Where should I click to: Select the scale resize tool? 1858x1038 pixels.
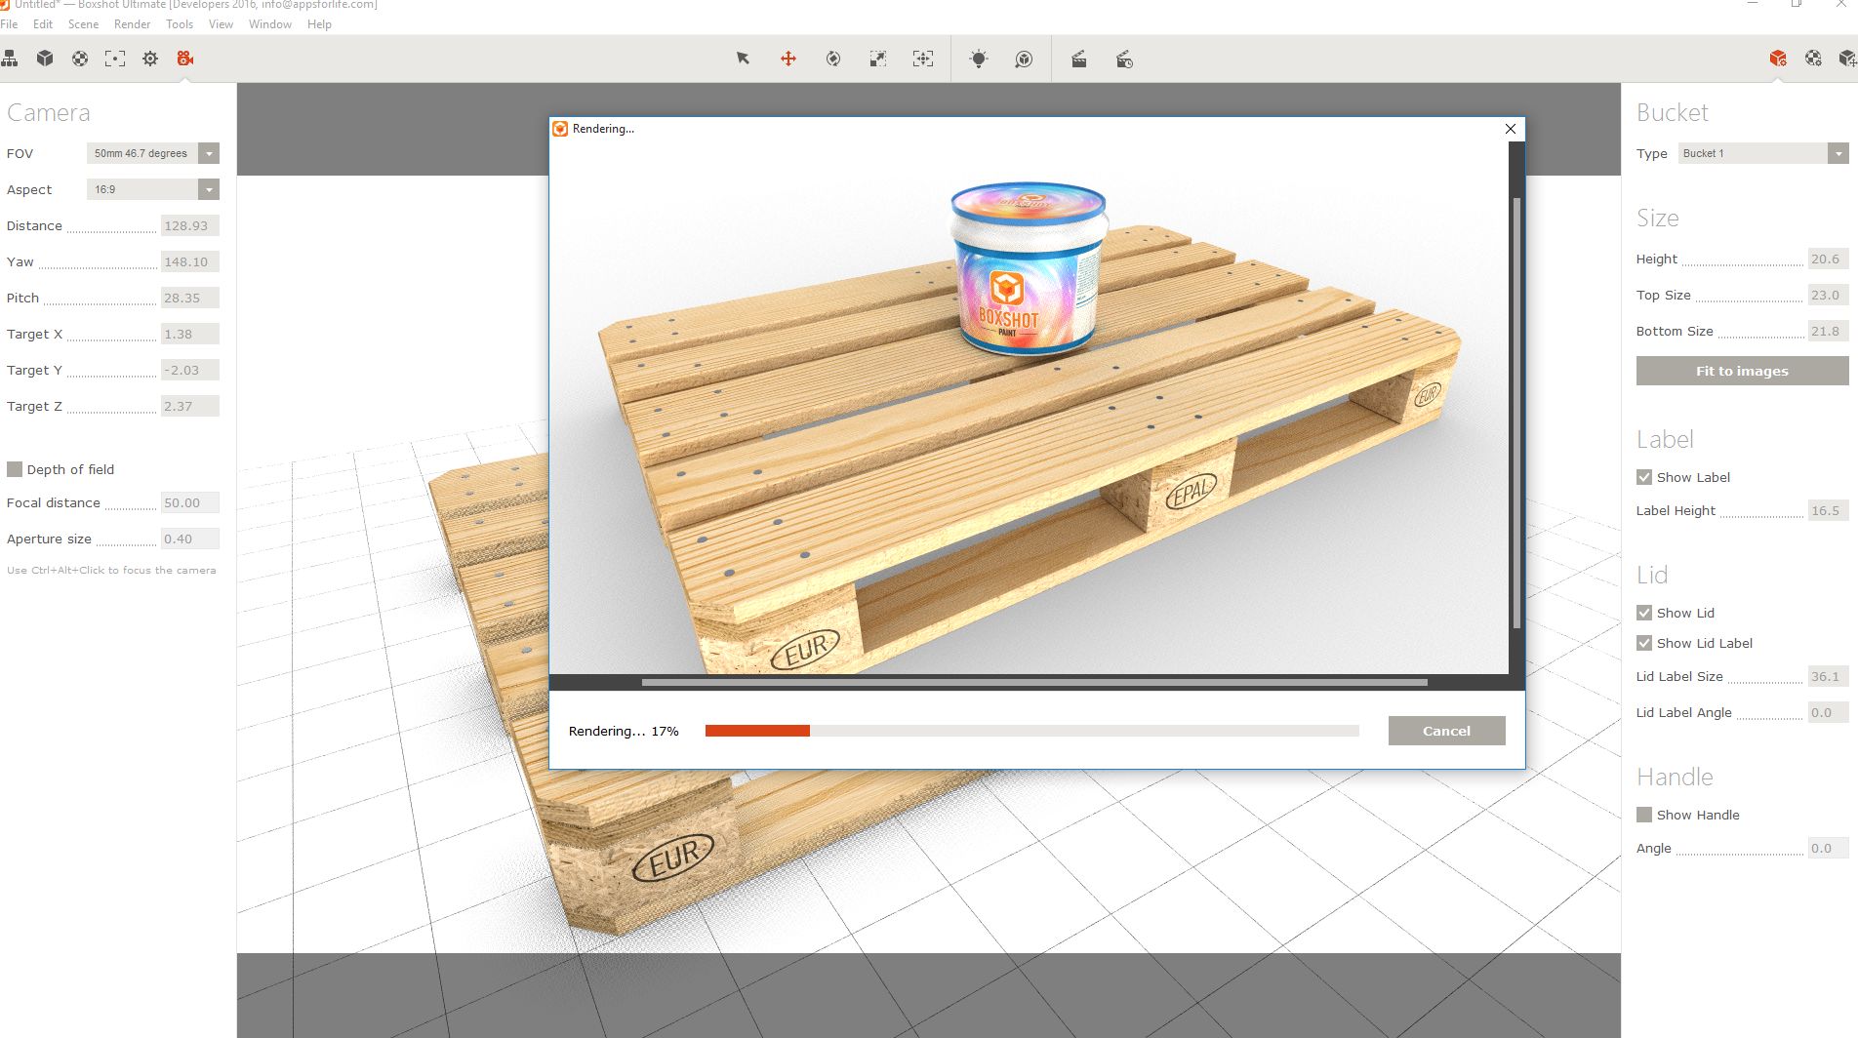point(878,59)
